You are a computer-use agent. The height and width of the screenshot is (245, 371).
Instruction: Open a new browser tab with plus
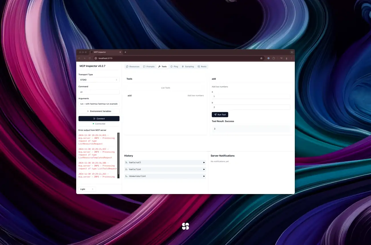[125, 52]
